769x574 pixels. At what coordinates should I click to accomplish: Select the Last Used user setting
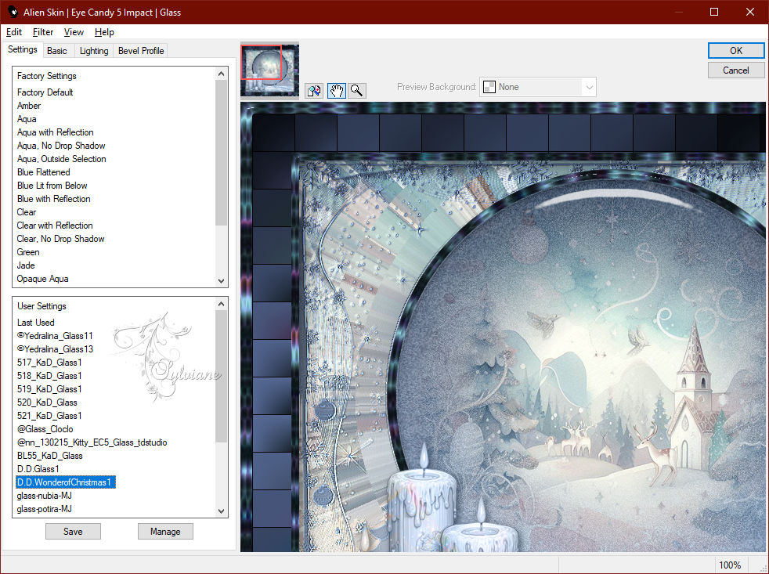(36, 323)
